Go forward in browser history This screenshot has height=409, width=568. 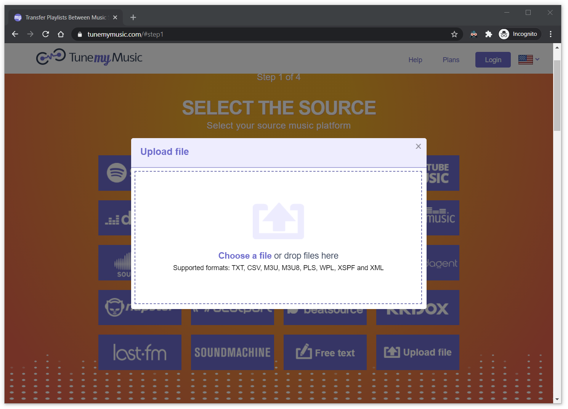pos(30,34)
